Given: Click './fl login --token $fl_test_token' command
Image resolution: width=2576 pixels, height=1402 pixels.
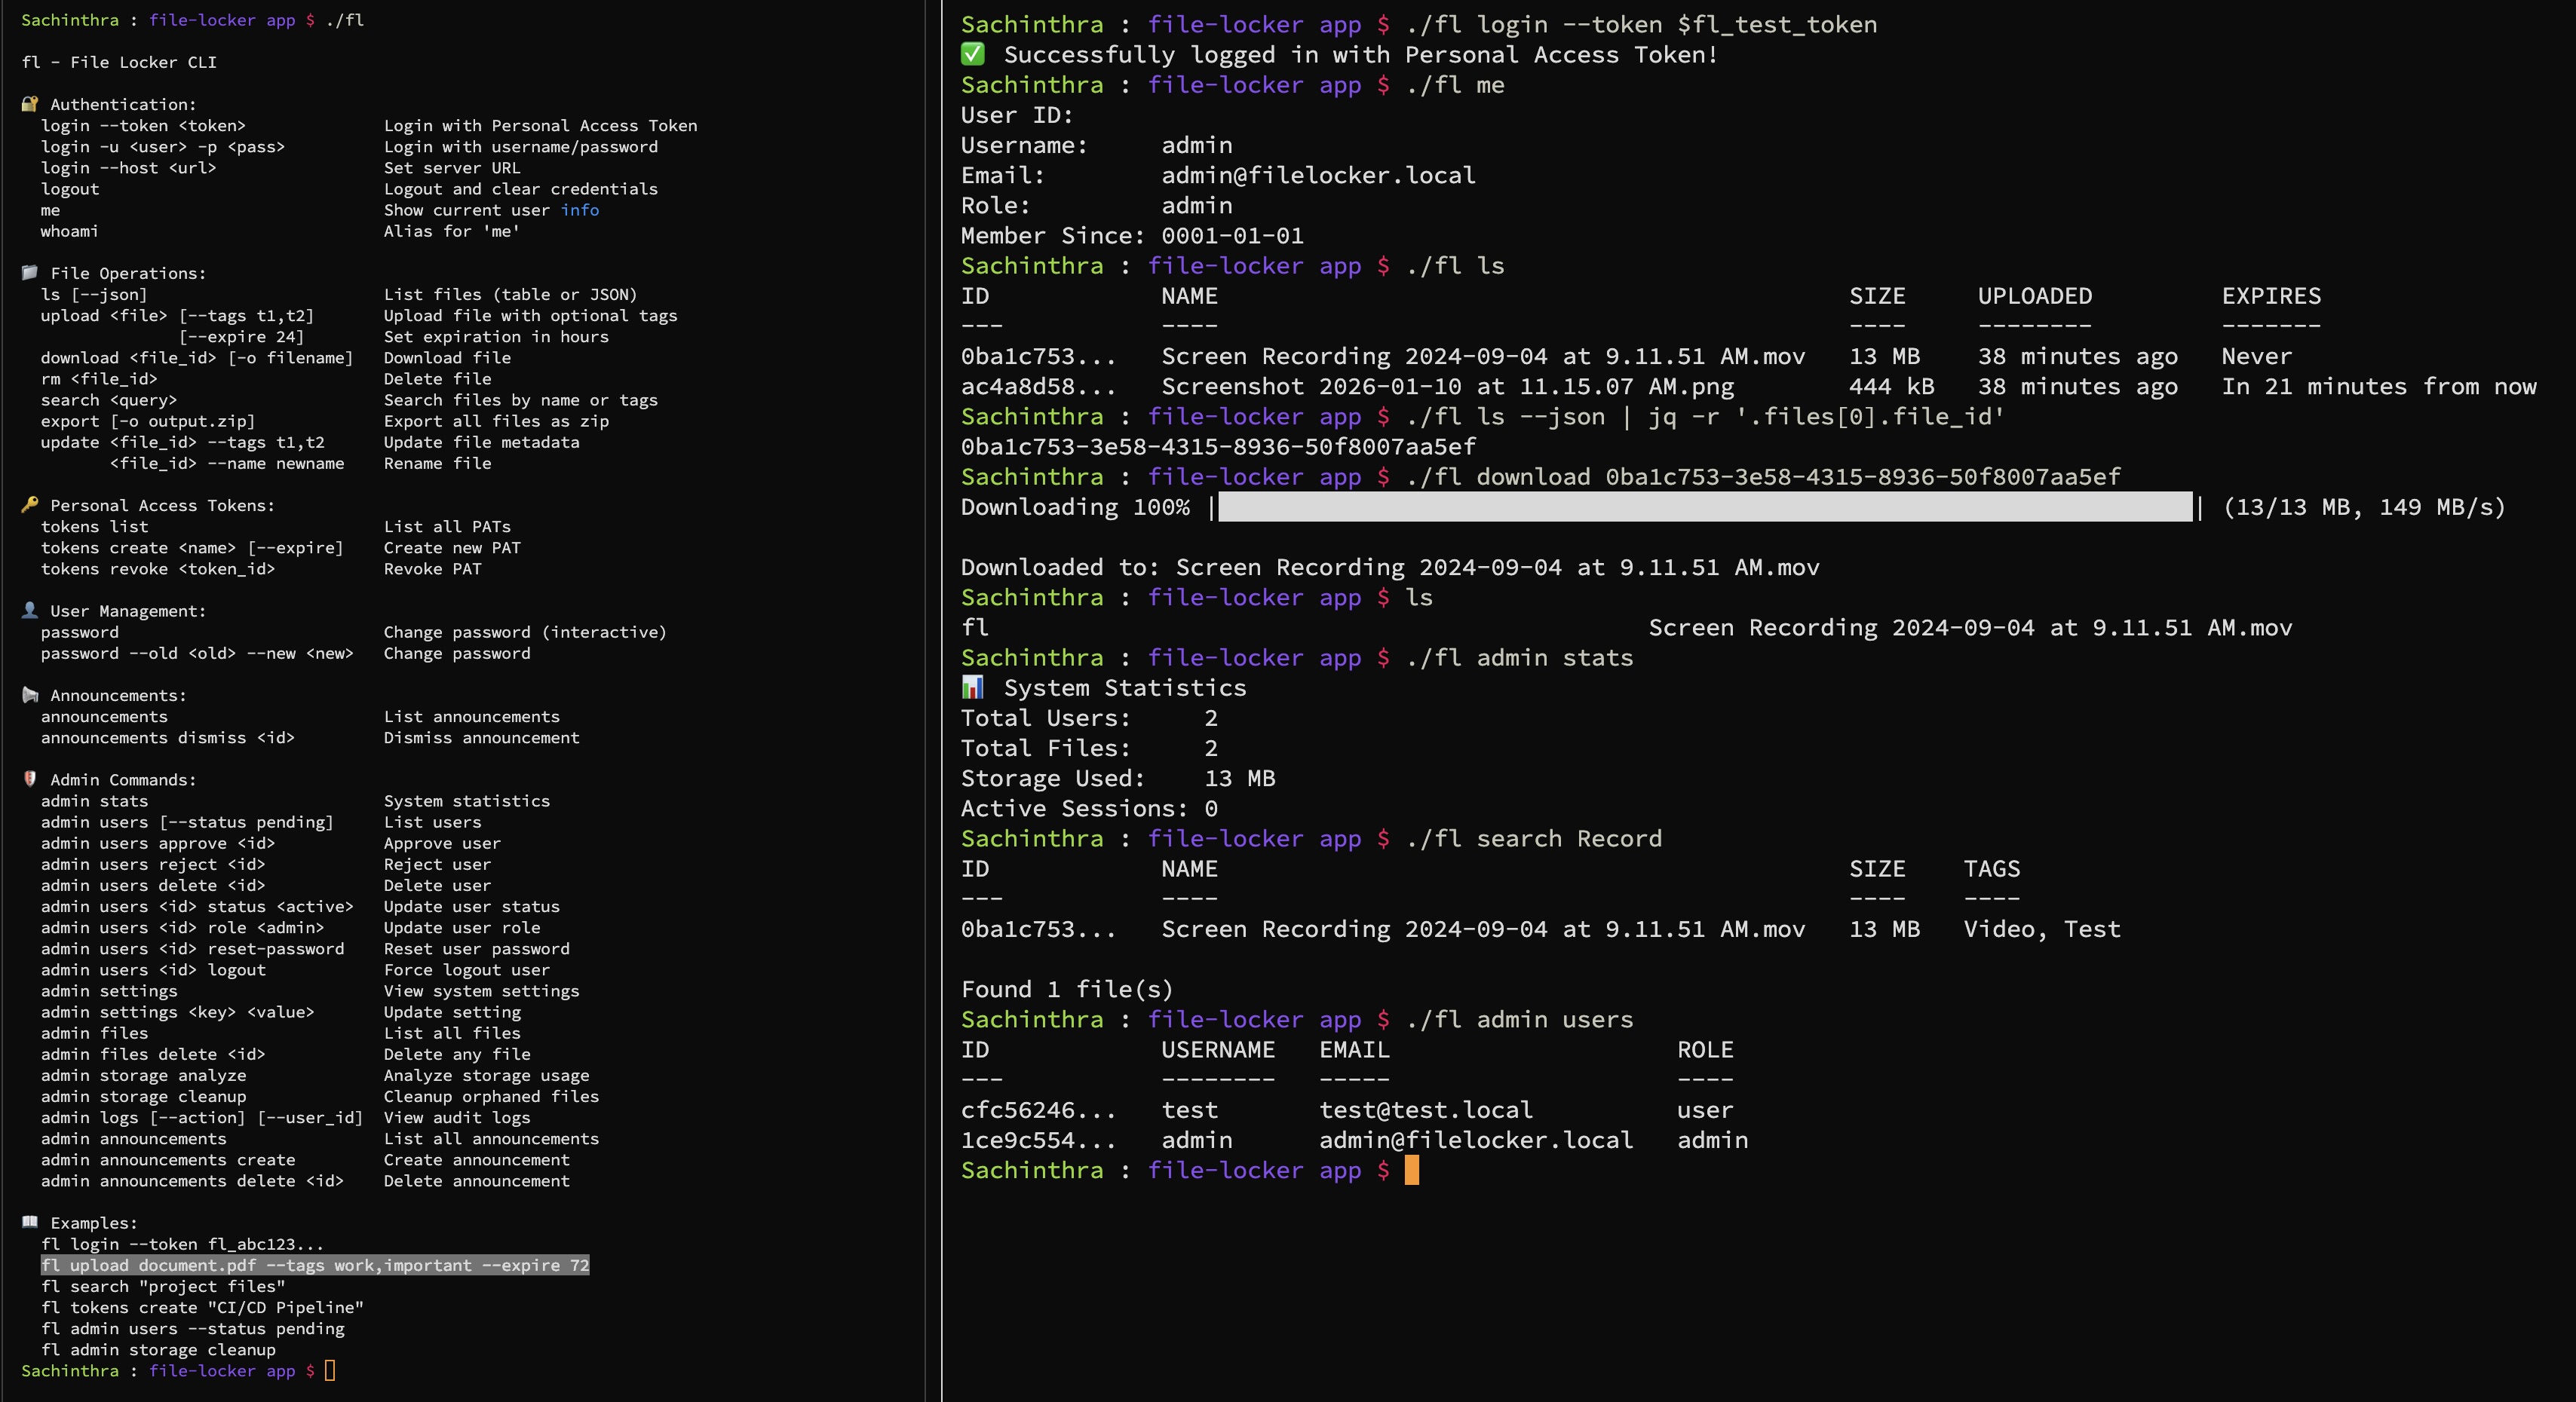Looking at the screenshot, I should (1641, 24).
